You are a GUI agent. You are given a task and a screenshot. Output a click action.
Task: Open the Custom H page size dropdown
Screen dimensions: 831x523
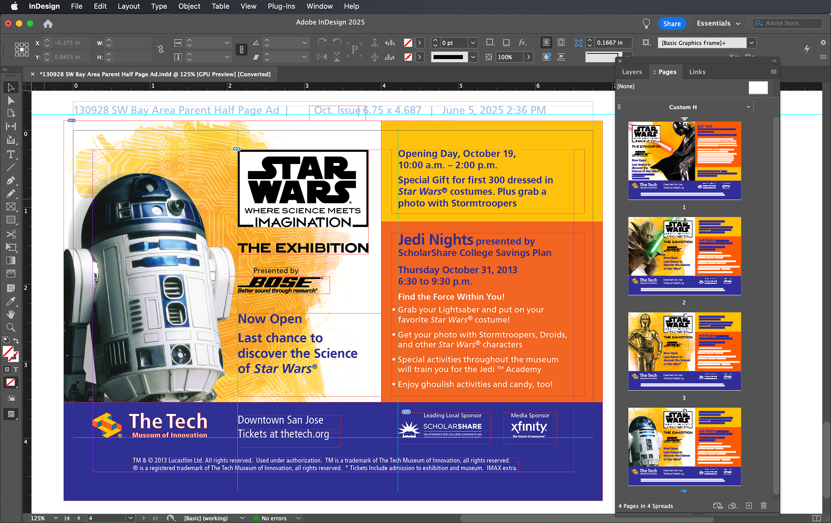(748, 107)
